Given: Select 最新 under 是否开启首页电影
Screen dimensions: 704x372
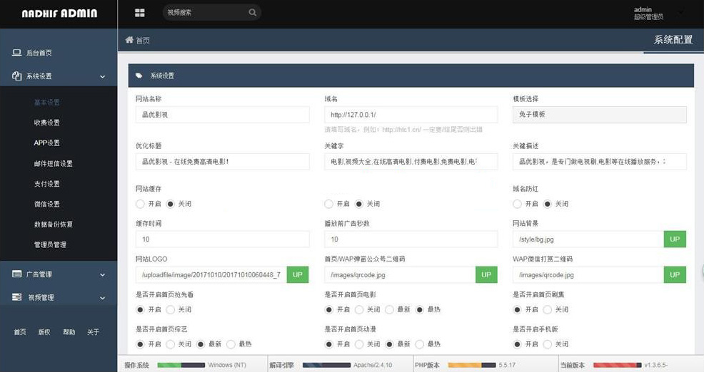Looking at the screenshot, I should [x=389, y=310].
